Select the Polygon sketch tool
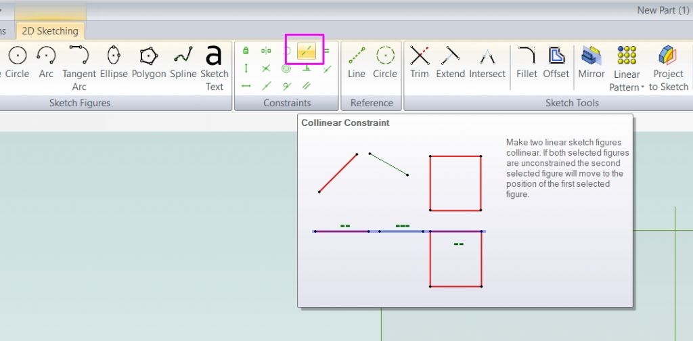The image size is (693, 341). pos(148,63)
